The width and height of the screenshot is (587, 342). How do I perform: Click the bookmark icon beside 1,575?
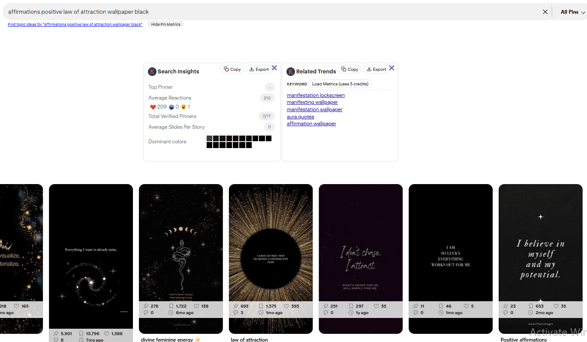[261, 306]
